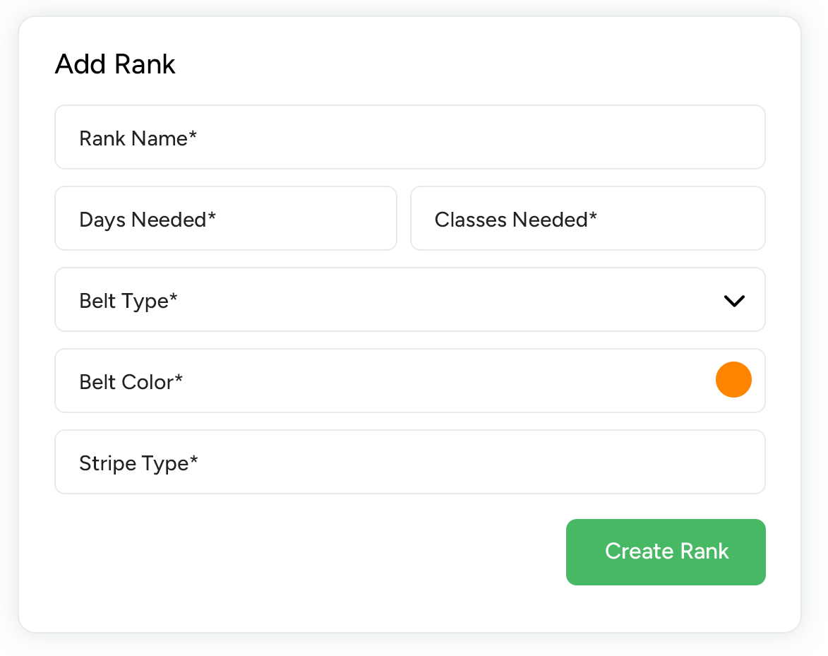Viewport: 828px width, 656px height.
Task: Click the "Belt Color*" label text
Action: click(x=131, y=382)
